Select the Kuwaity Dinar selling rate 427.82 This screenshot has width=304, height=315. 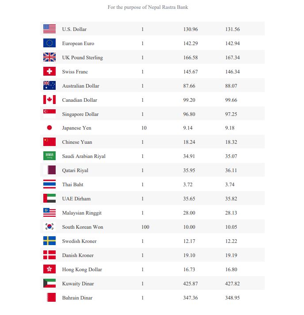(x=232, y=284)
